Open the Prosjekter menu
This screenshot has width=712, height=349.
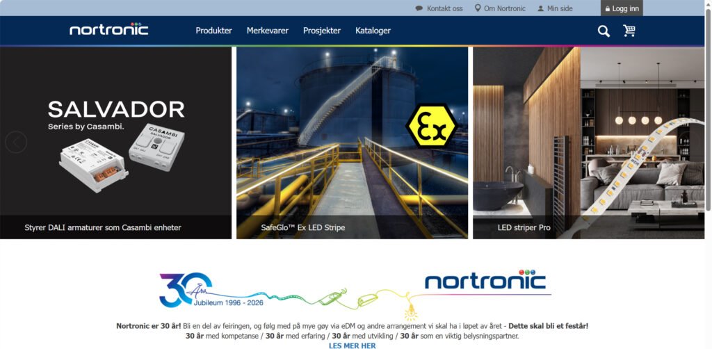[322, 31]
